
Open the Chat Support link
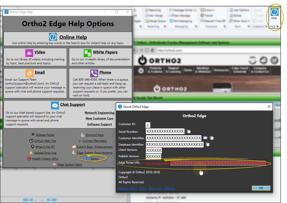[x=72, y=105]
